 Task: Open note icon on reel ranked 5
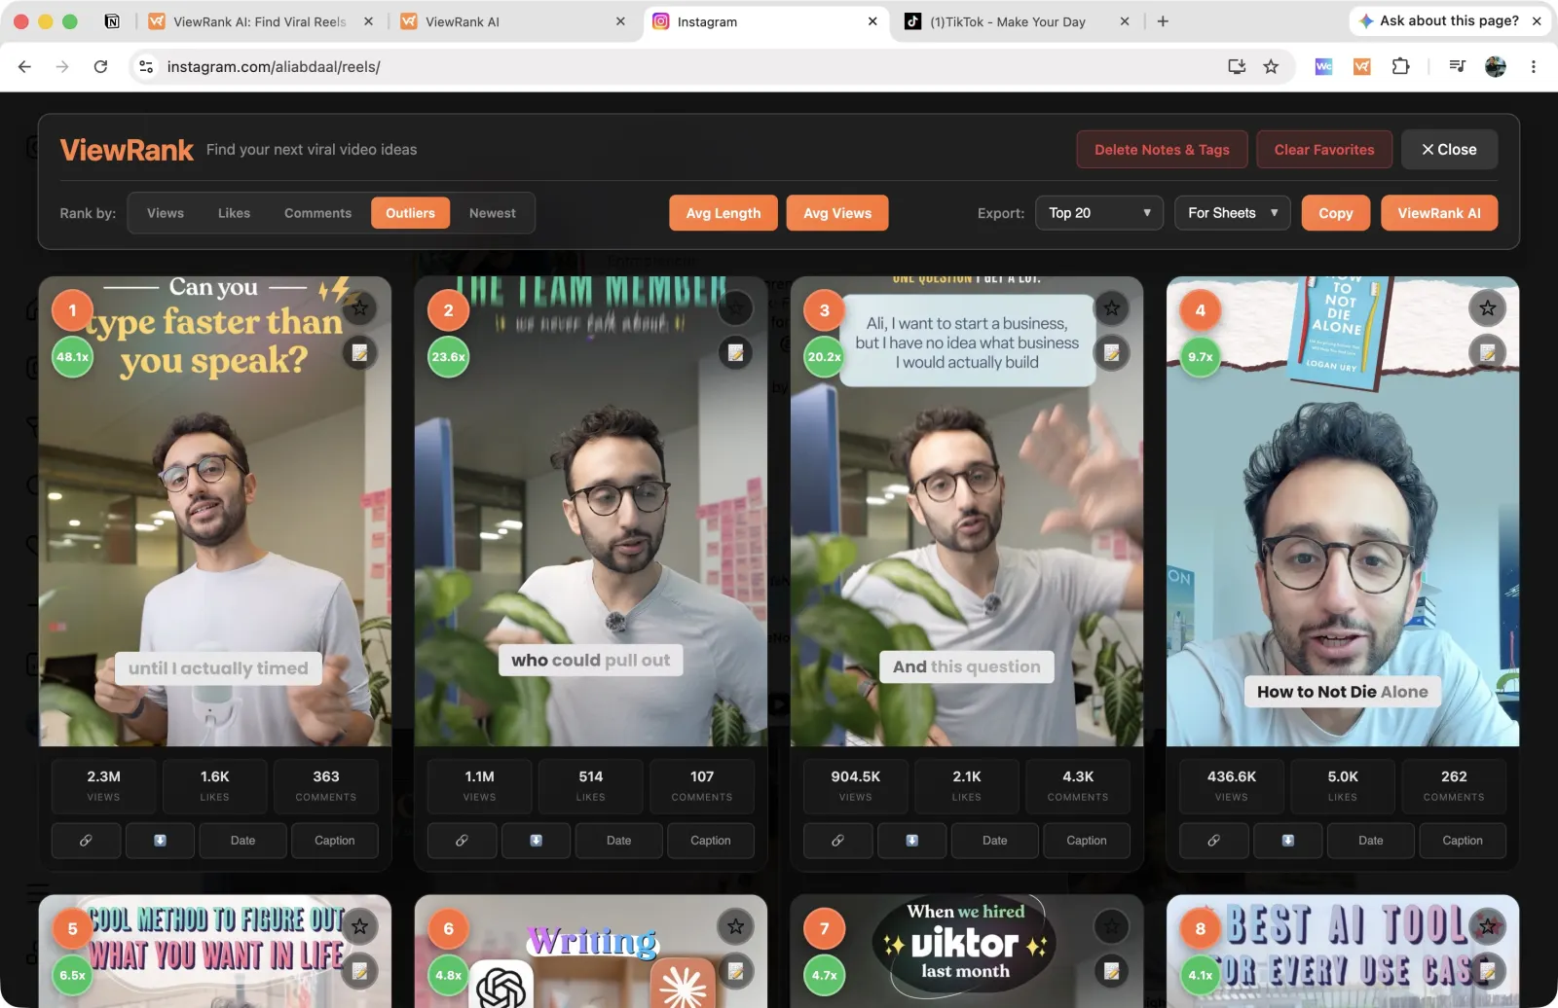360,970
